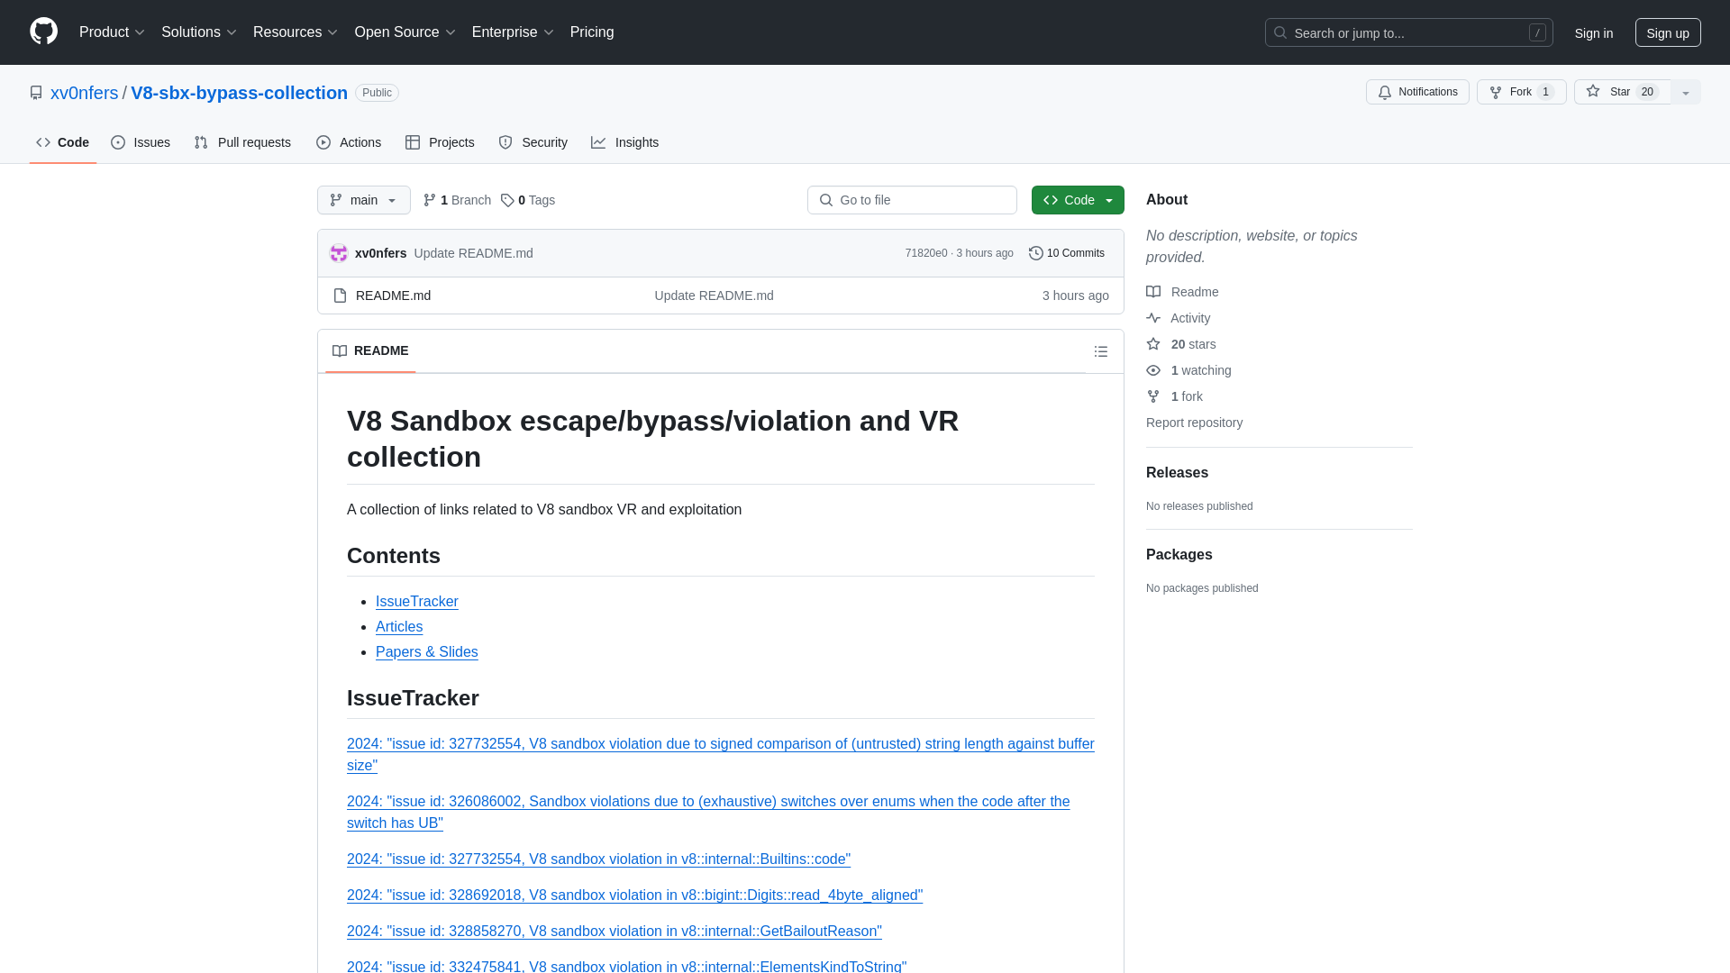1730x973 pixels.
Task: Click the fork icon in About
Action: pos(1153,396)
